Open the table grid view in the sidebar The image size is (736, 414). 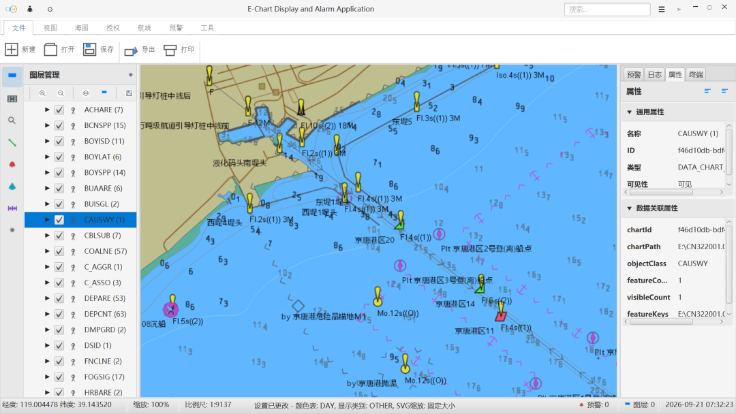12,99
